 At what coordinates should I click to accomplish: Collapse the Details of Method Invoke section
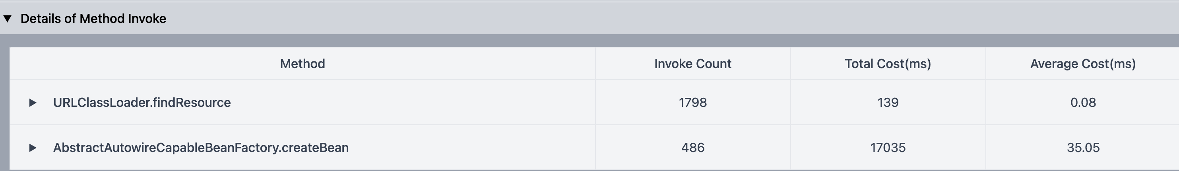pos(7,19)
